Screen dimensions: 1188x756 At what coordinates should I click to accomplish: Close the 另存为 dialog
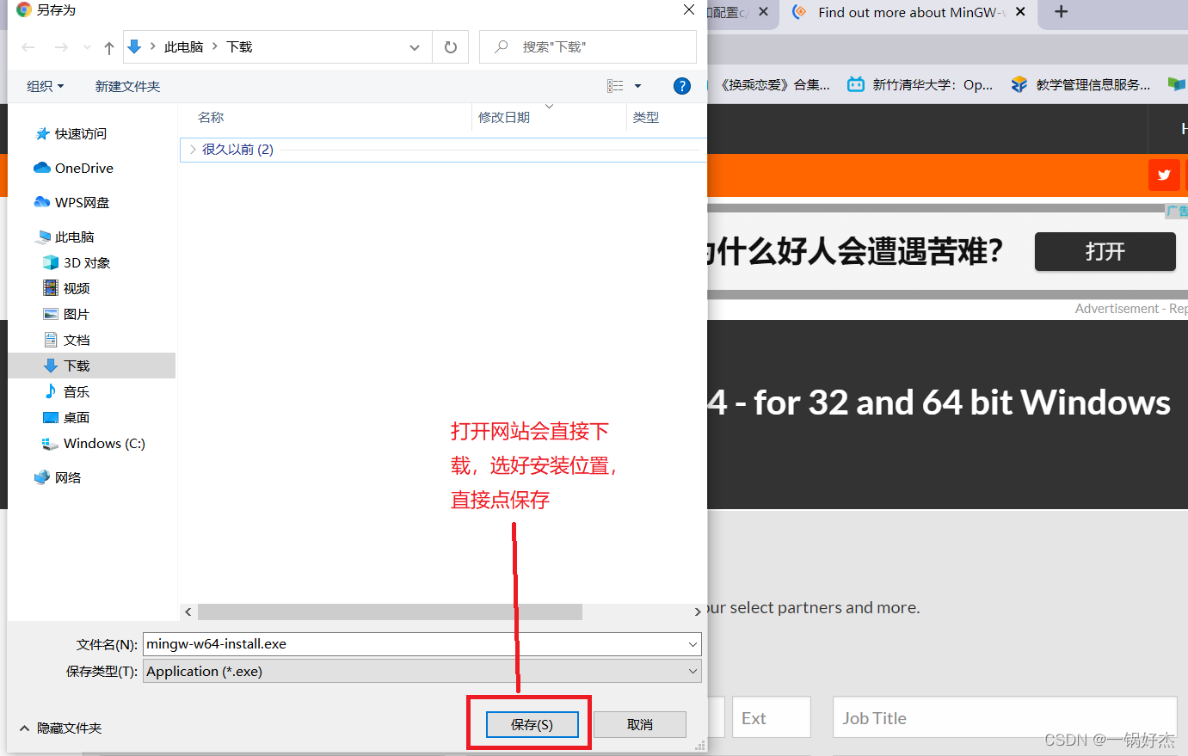click(x=689, y=9)
